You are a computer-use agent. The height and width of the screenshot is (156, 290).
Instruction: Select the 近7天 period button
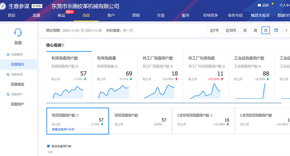click(214, 30)
